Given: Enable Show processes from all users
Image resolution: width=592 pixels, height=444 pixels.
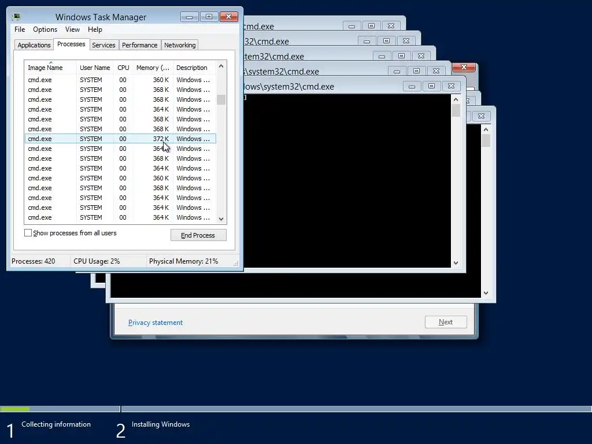Looking at the screenshot, I should pos(28,233).
